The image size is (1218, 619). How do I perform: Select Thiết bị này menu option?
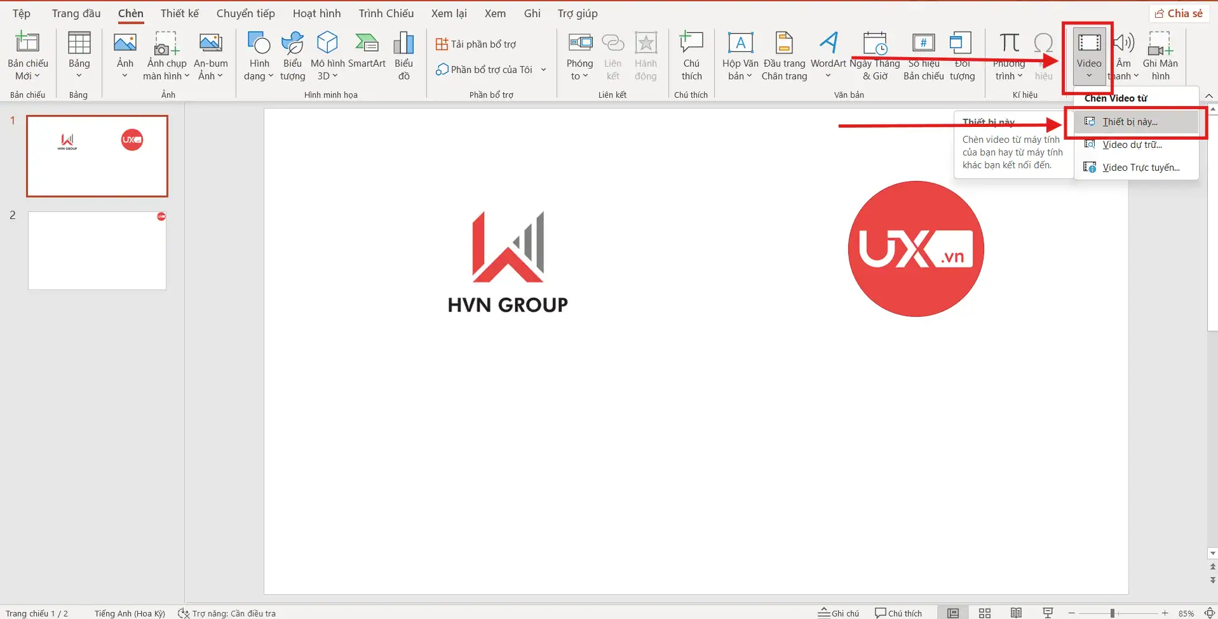pos(1130,122)
